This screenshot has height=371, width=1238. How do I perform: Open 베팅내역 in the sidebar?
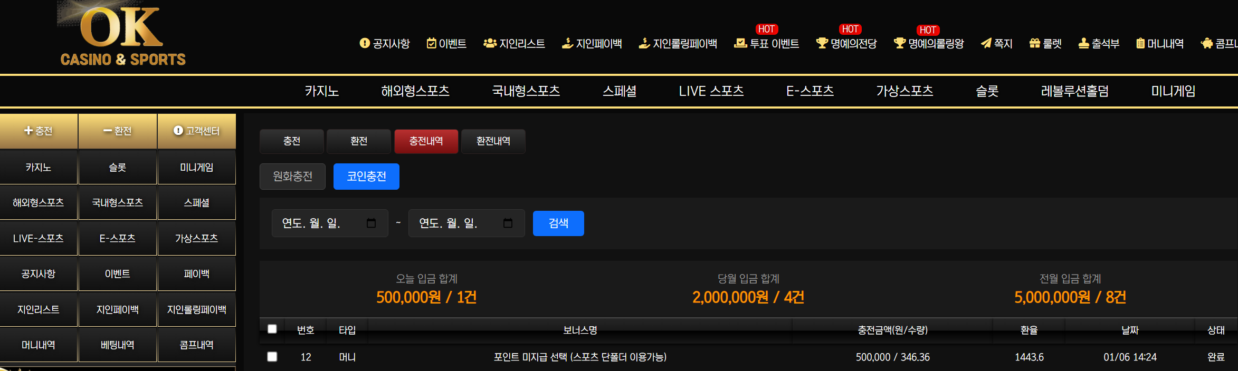pyautogui.click(x=117, y=345)
